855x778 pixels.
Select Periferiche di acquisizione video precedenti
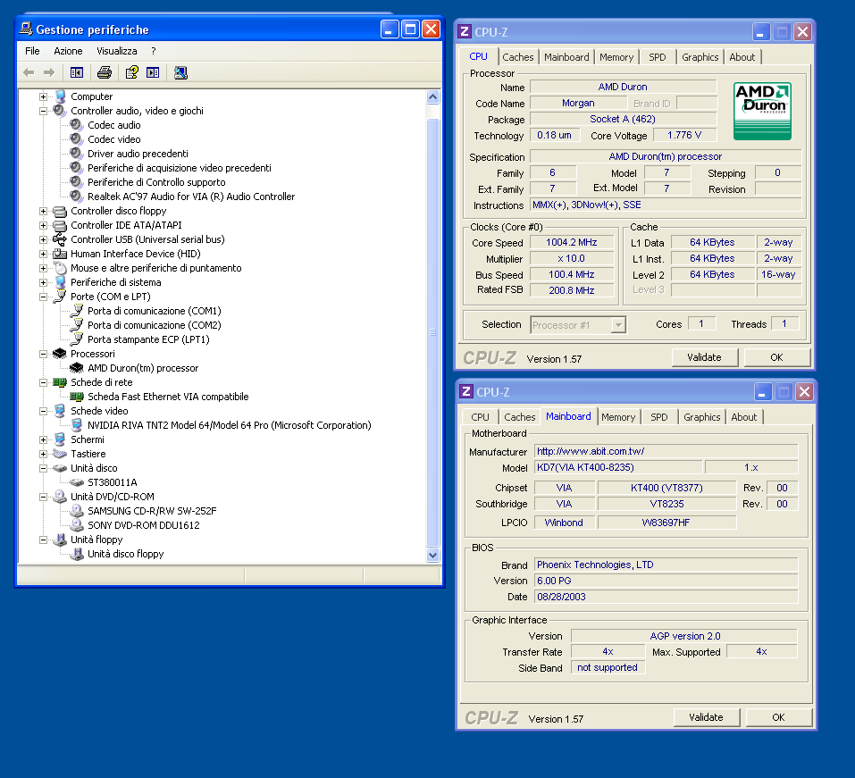[180, 168]
